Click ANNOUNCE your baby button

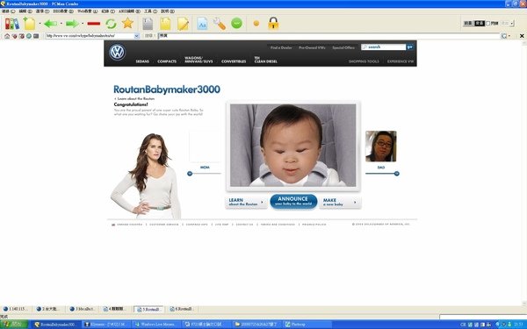point(293,202)
